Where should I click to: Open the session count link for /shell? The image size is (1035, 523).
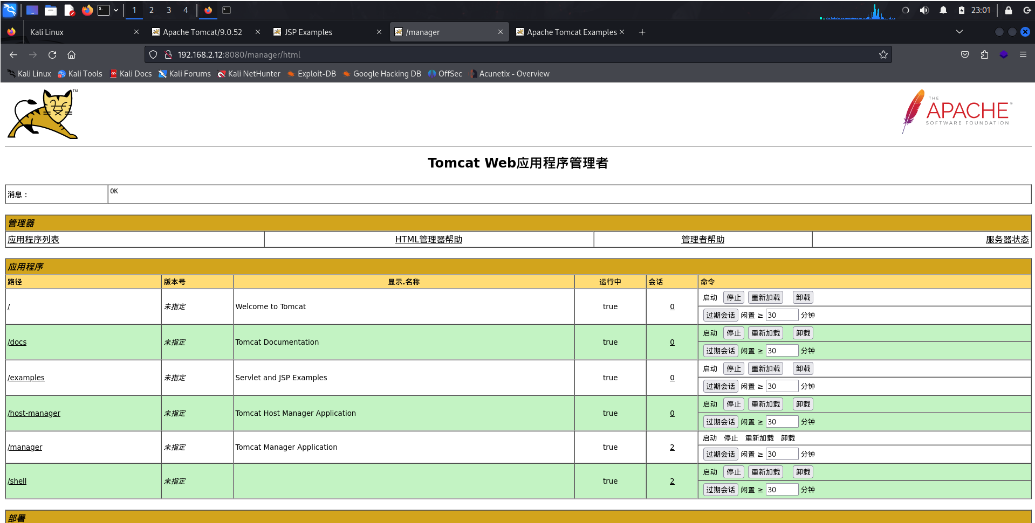672,481
